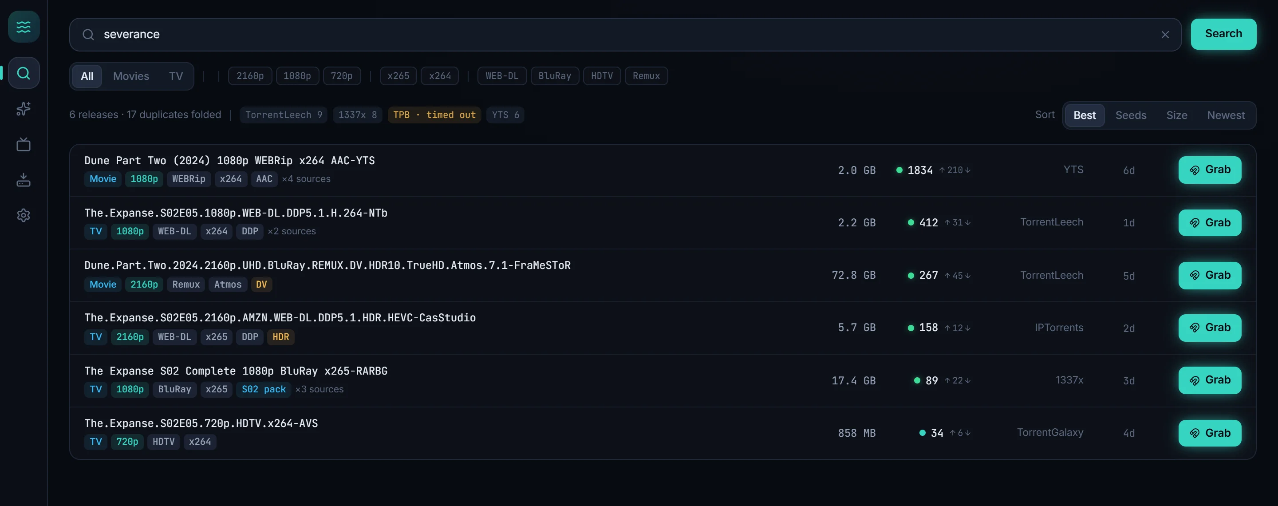The height and width of the screenshot is (506, 1278).
Task: Click the 'TorrentGalaxy' indexer name
Action: click(x=1050, y=433)
